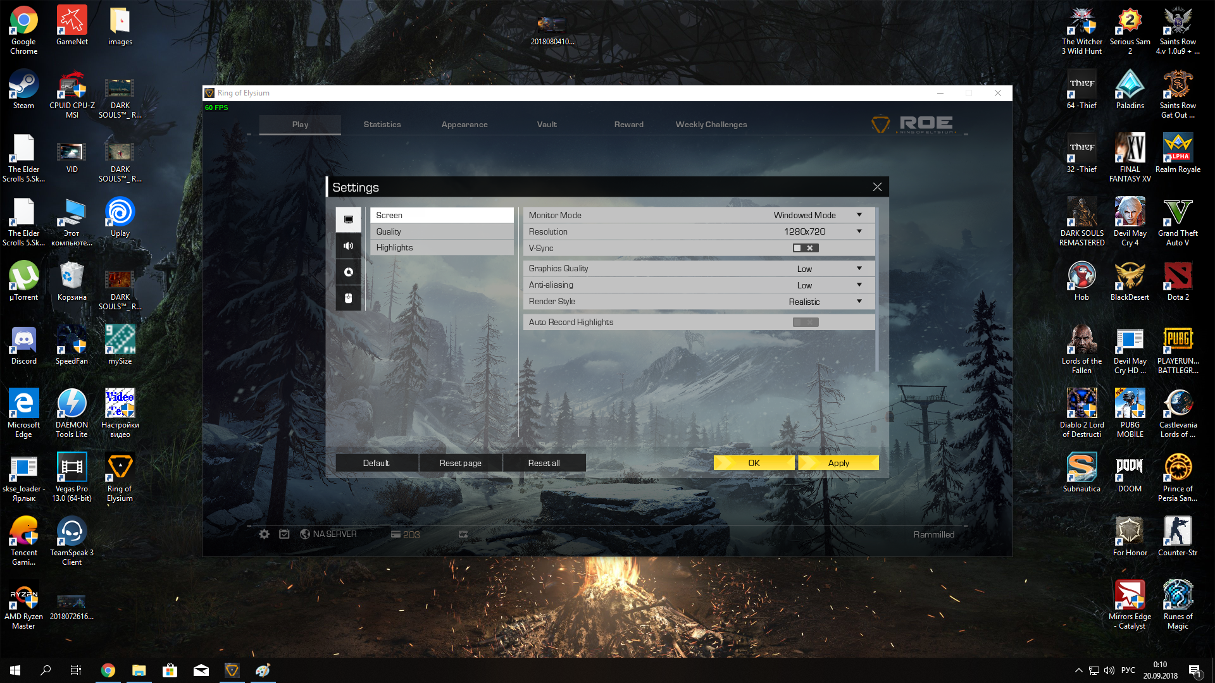Expand the Graphics Quality dropdown

pyautogui.click(x=859, y=269)
